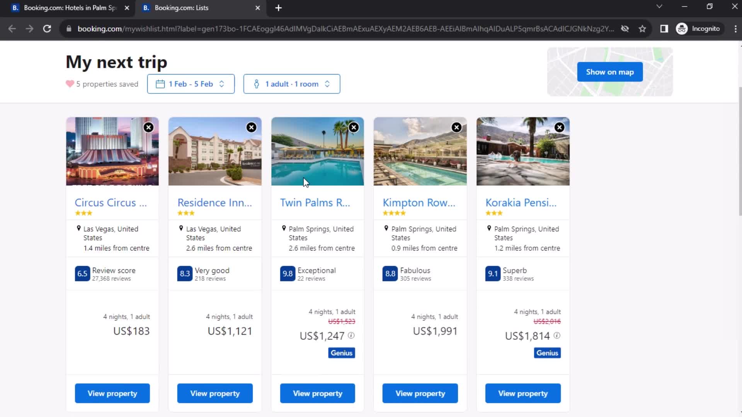Remove Twin Palms from the saved list

click(x=354, y=127)
